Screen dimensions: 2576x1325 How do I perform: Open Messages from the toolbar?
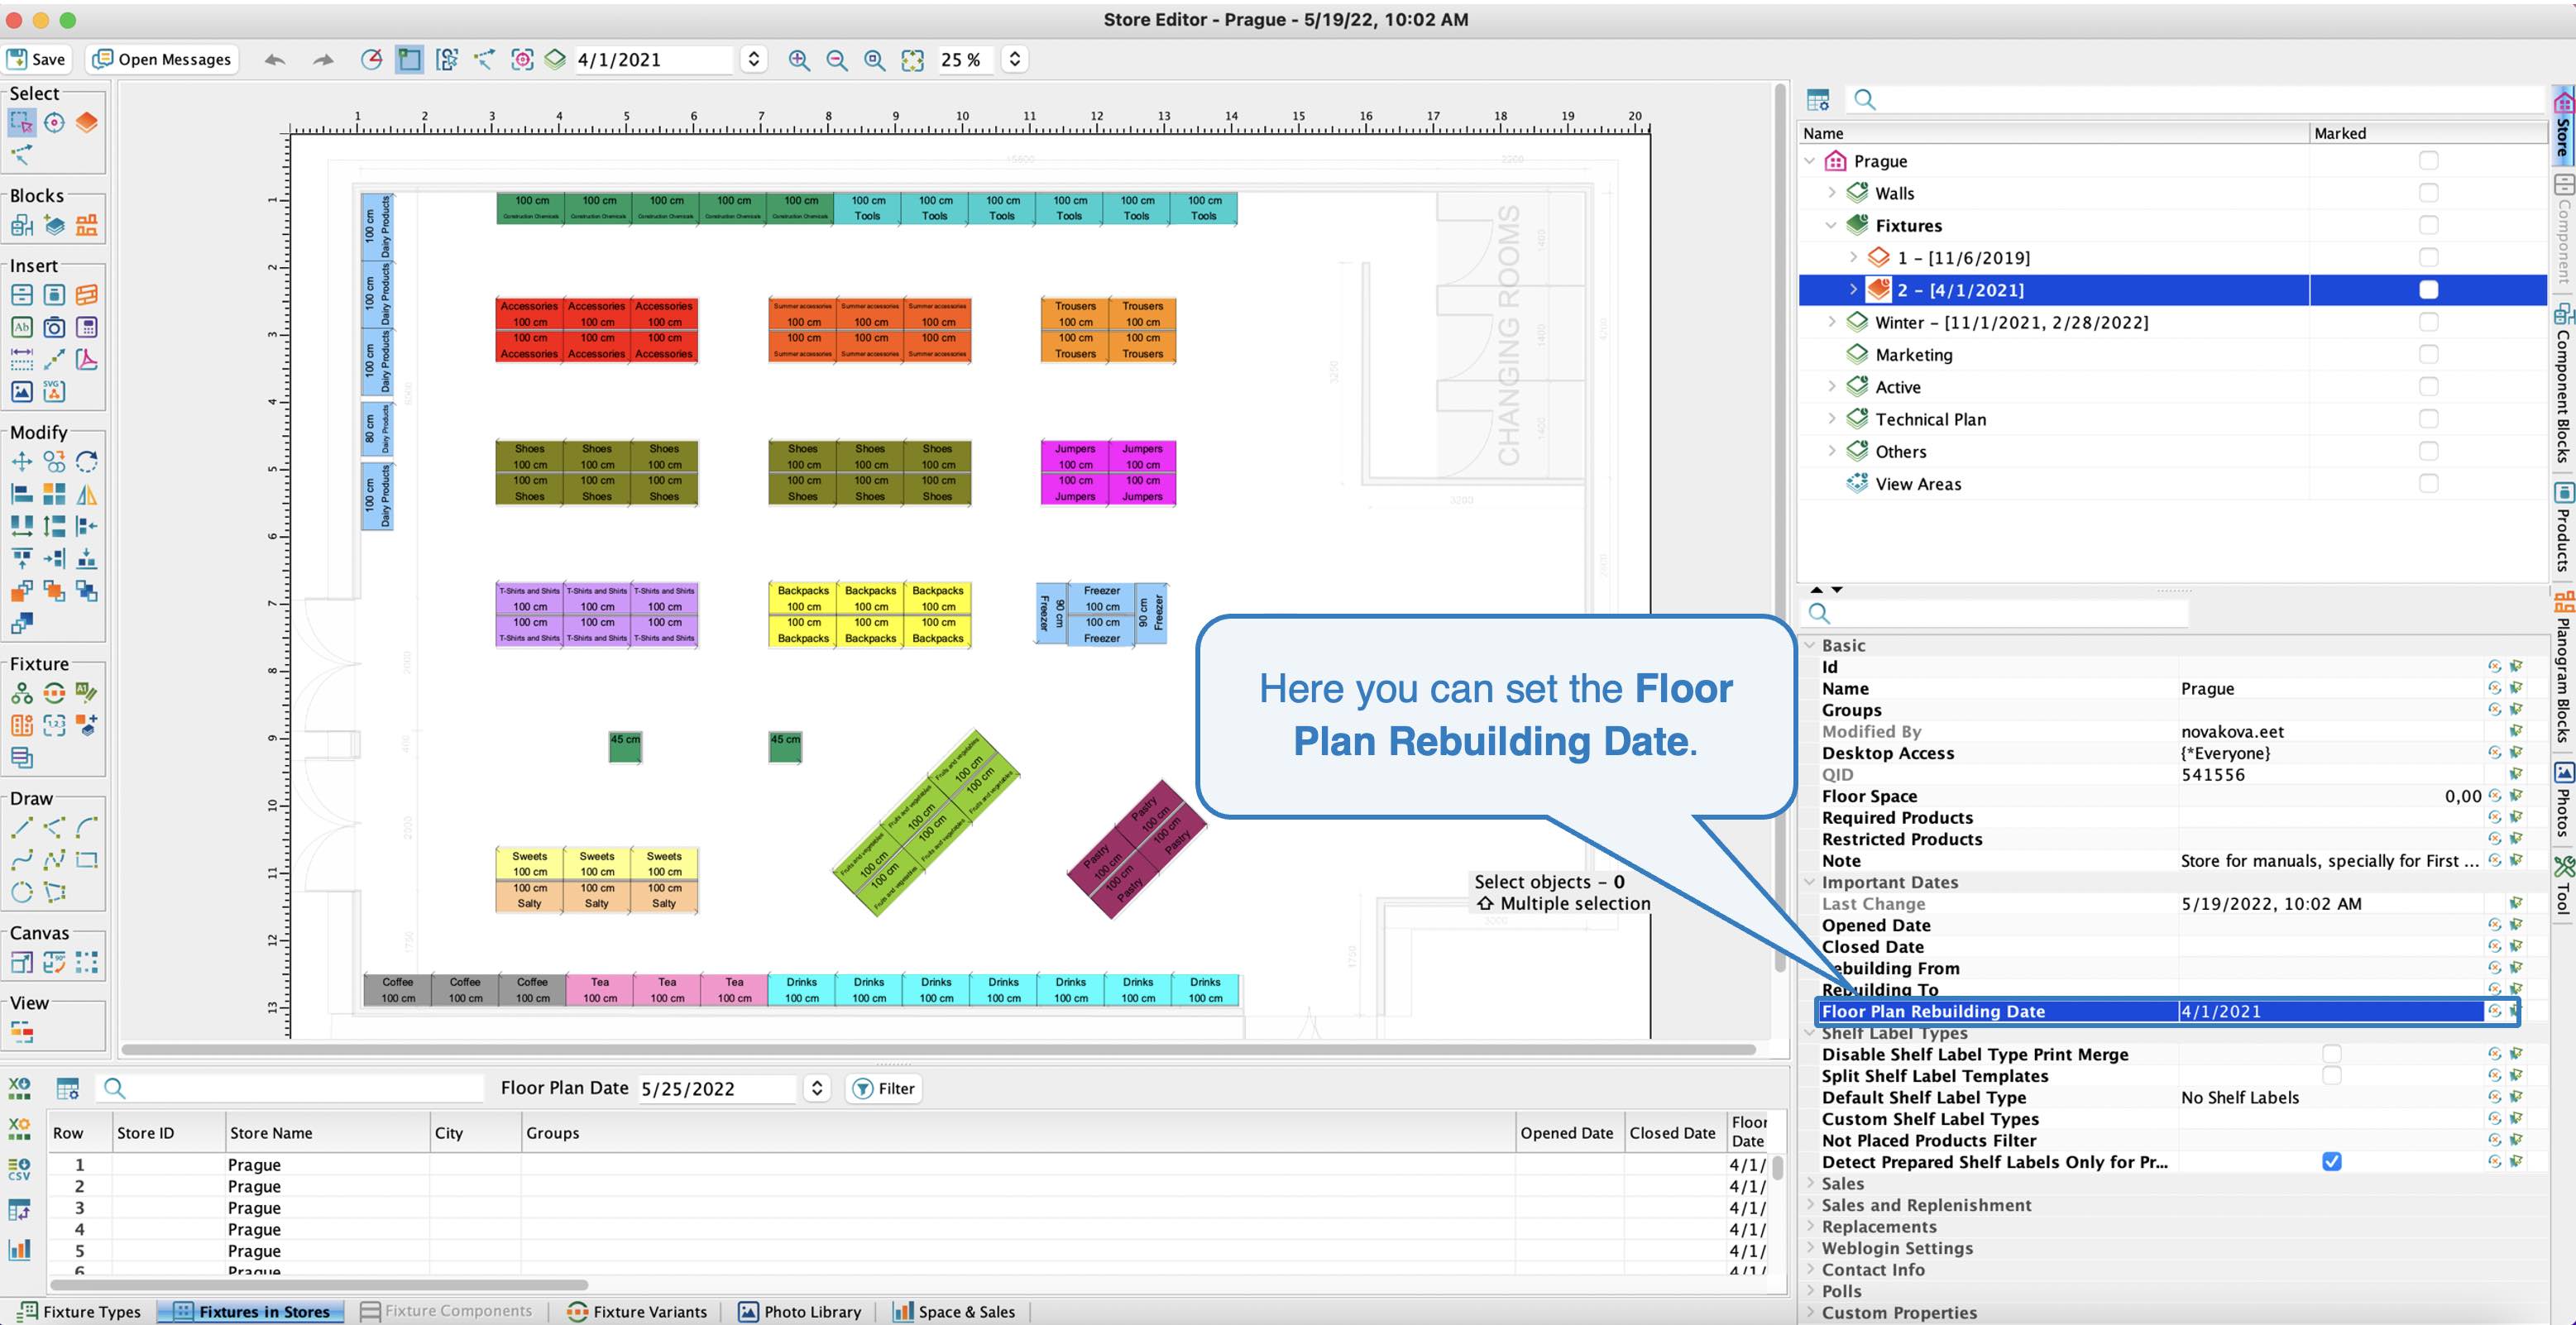click(162, 59)
